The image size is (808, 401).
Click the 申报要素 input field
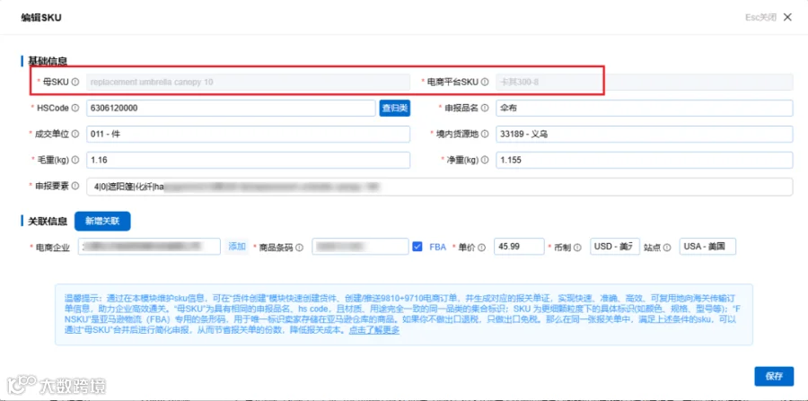click(440, 187)
